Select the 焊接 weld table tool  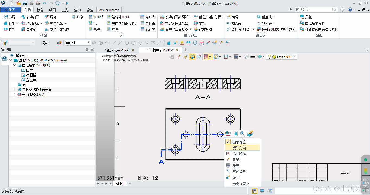click(x=113, y=30)
